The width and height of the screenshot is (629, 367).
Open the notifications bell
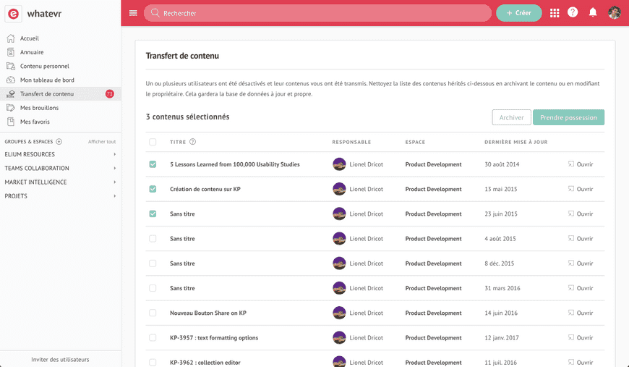pos(593,12)
